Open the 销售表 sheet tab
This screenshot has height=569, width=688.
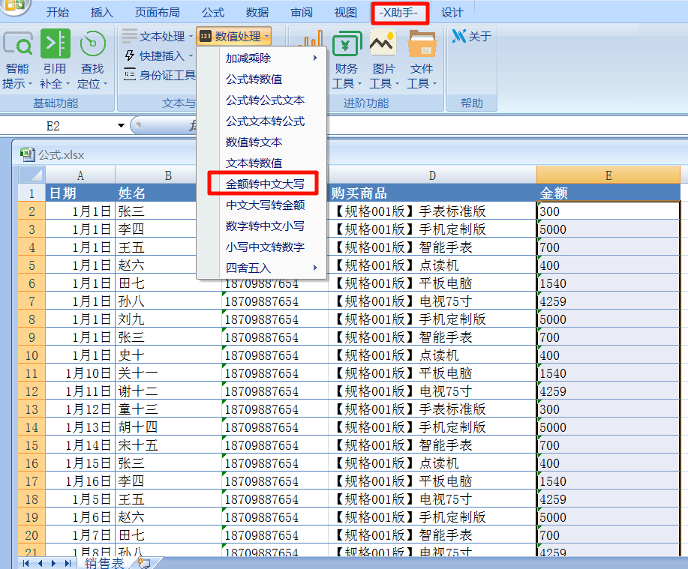(x=104, y=563)
